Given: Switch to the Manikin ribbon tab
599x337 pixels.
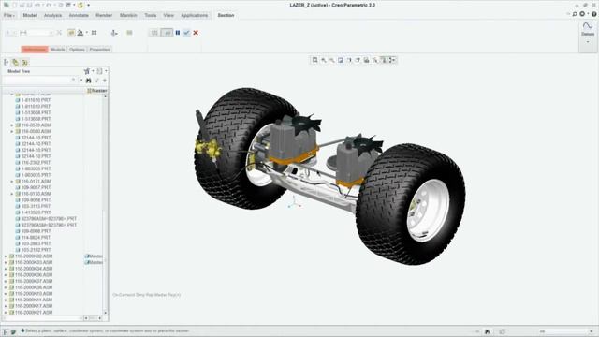Looking at the screenshot, I should (128, 15).
